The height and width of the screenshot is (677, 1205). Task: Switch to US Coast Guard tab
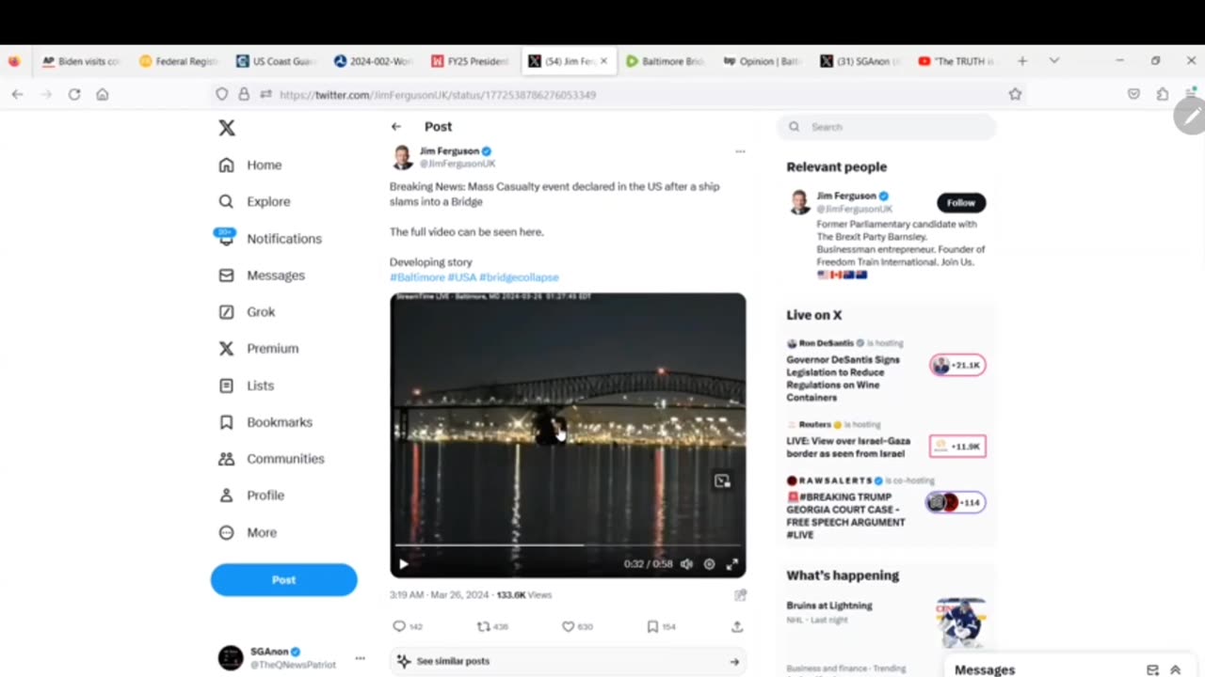(x=276, y=61)
